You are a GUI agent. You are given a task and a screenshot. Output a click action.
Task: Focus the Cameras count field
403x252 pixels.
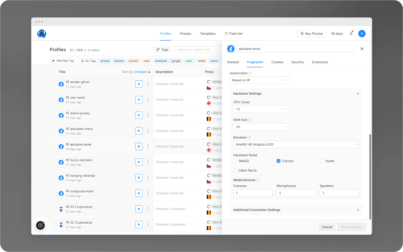[253, 193]
